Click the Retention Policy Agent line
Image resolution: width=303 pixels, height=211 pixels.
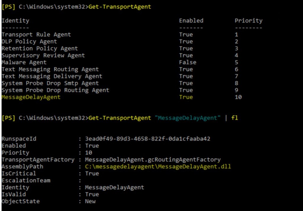40,48
